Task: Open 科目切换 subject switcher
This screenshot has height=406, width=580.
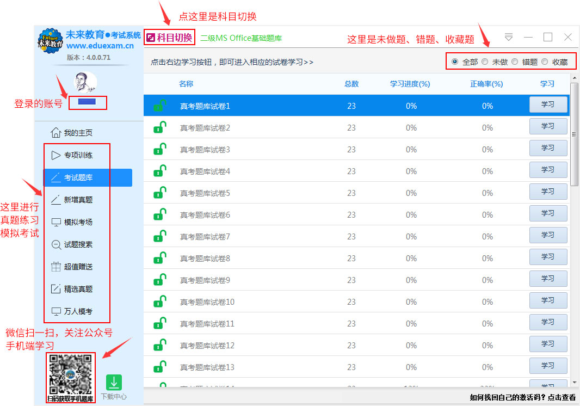Action: coord(169,38)
